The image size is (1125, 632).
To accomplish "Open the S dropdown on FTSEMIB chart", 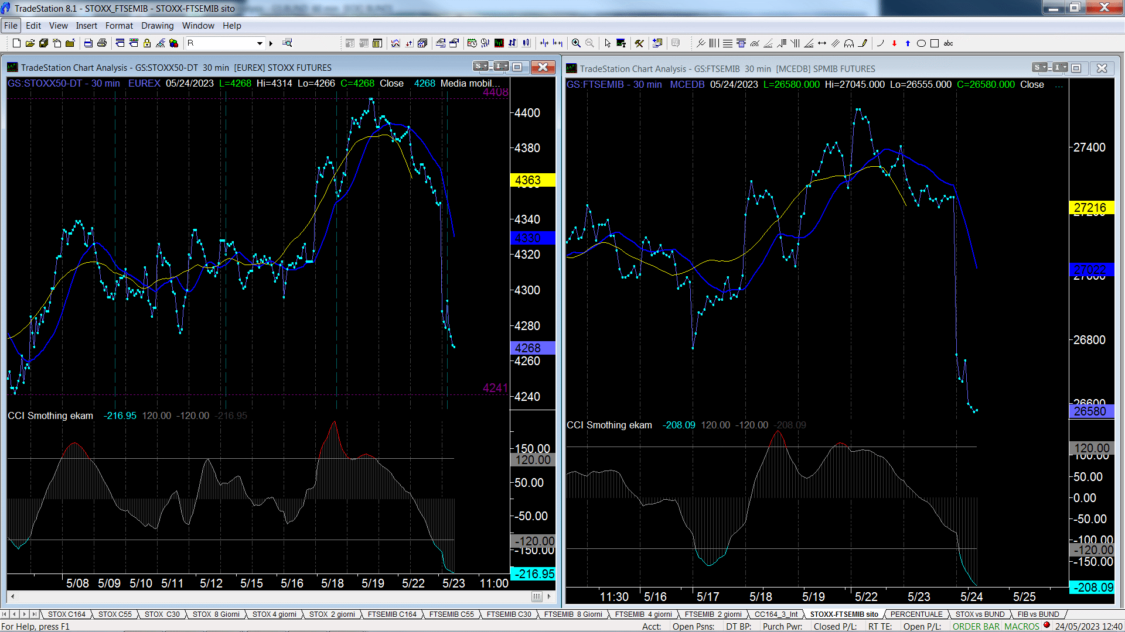I will click(1041, 68).
